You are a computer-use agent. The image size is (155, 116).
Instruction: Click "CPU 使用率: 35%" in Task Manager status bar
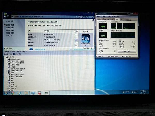tap(113, 56)
